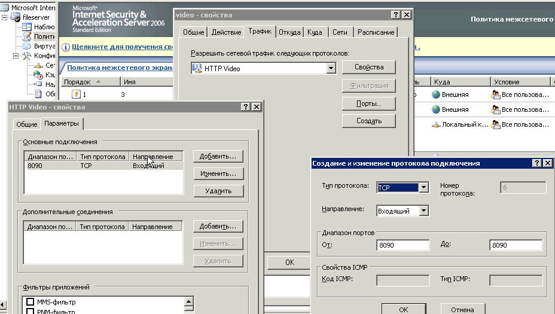
Task: Click Добавить in Основные подключения
Action: 218,156
